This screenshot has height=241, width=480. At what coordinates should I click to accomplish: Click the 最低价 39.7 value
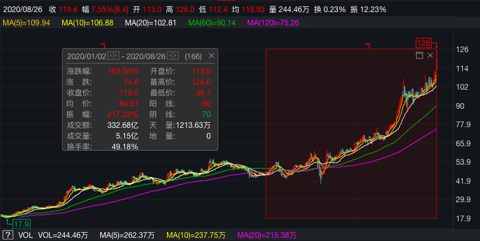pyautogui.click(x=203, y=93)
